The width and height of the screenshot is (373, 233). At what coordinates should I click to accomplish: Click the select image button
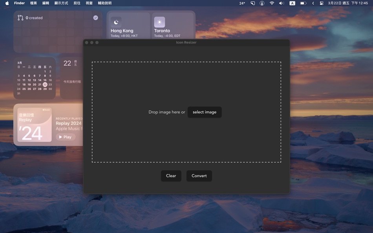pyautogui.click(x=205, y=112)
